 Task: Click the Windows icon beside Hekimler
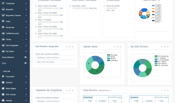(x=3, y=82)
